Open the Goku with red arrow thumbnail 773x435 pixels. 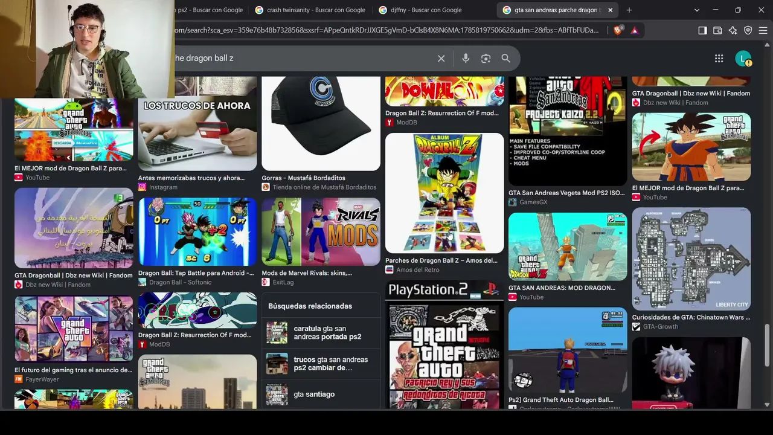(x=691, y=146)
